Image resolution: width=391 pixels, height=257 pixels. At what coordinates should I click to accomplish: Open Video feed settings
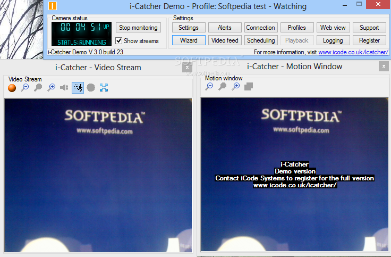(x=225, y=40)
